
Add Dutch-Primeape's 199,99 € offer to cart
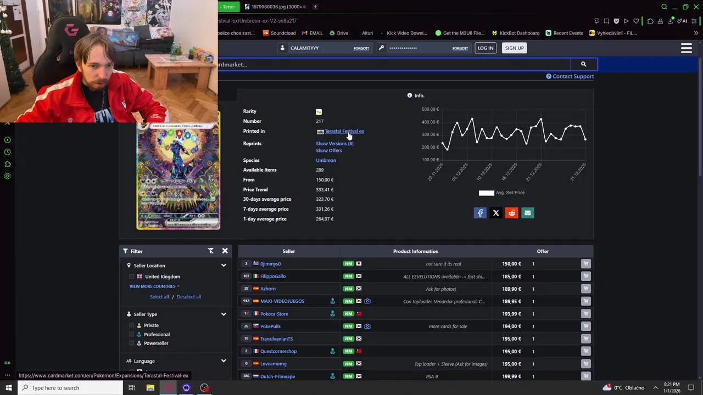586,376
